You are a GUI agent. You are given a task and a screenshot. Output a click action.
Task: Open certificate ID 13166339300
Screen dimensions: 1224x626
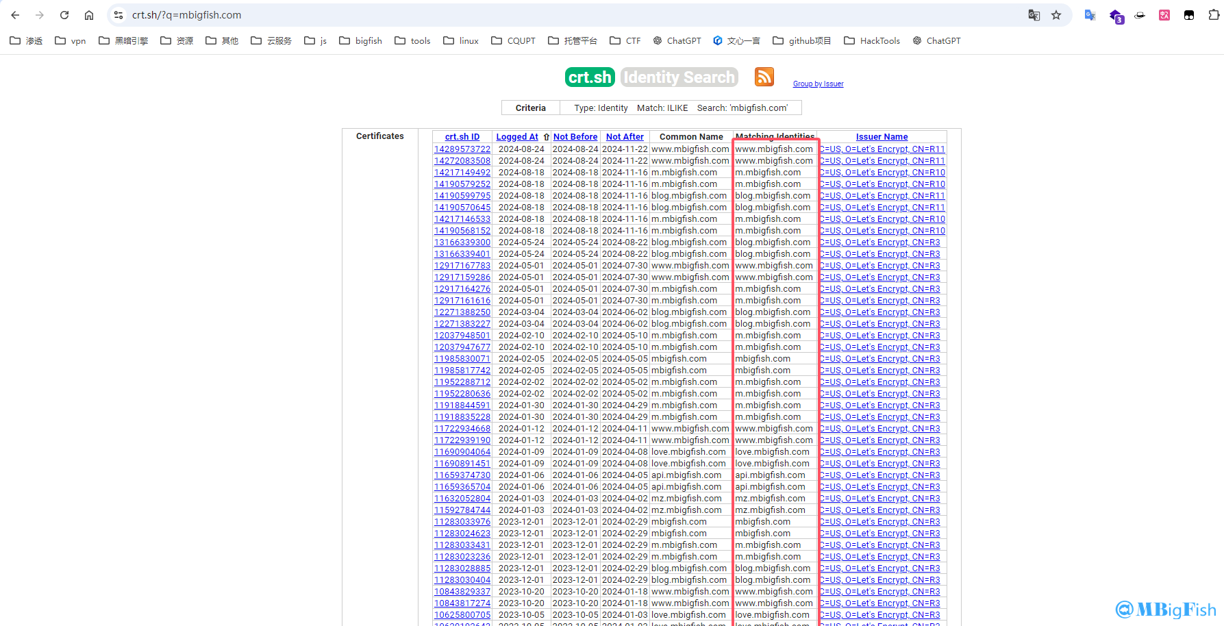point(462,242)
